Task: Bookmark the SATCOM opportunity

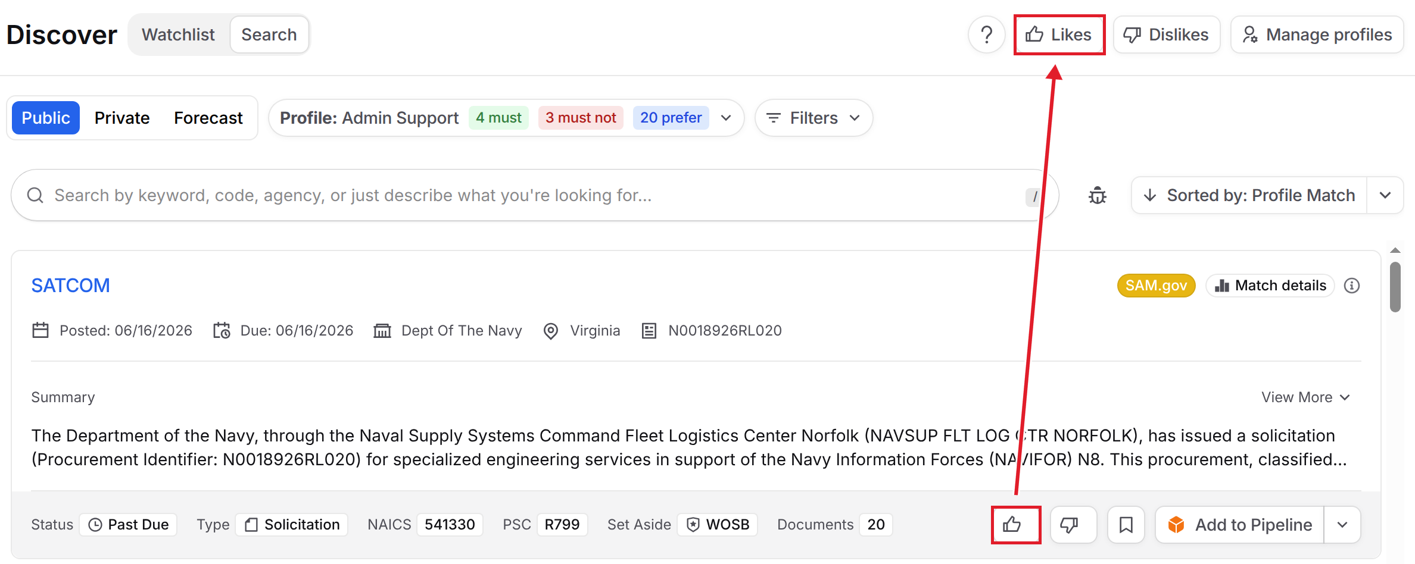Action: point(1126,524)
